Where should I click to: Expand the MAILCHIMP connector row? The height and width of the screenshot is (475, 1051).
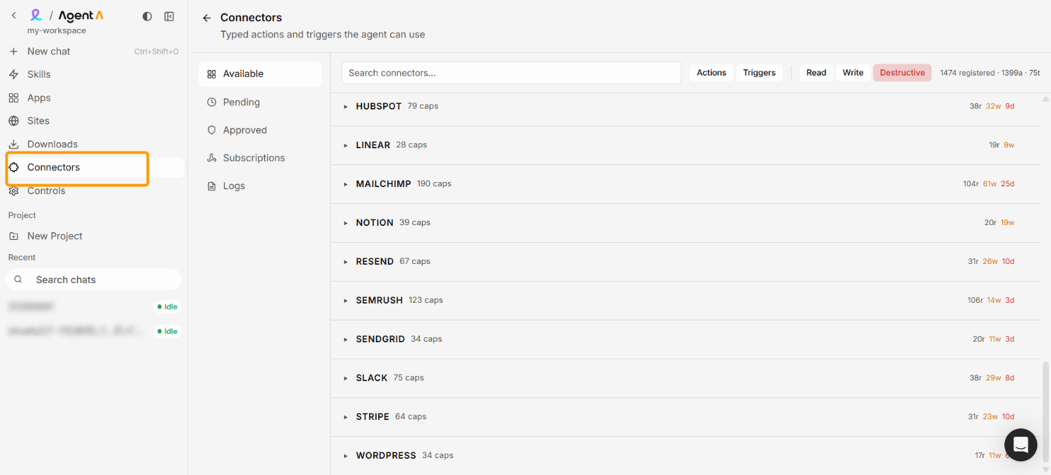click(x=685, y=184)
